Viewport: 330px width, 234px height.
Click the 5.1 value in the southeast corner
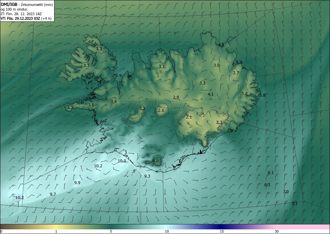pos(295,204)
